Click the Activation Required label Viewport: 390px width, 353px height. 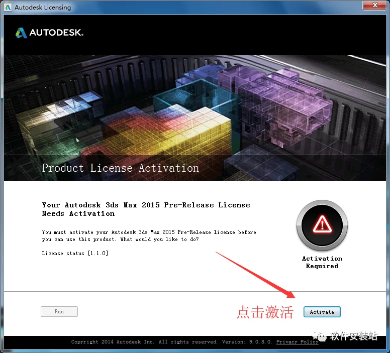point(322,262)
